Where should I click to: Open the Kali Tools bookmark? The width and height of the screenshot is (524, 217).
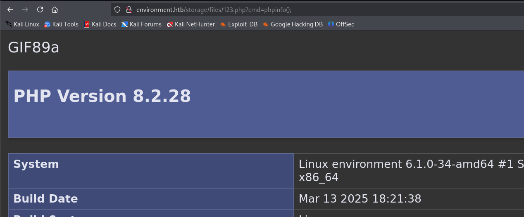click(61, 24)
